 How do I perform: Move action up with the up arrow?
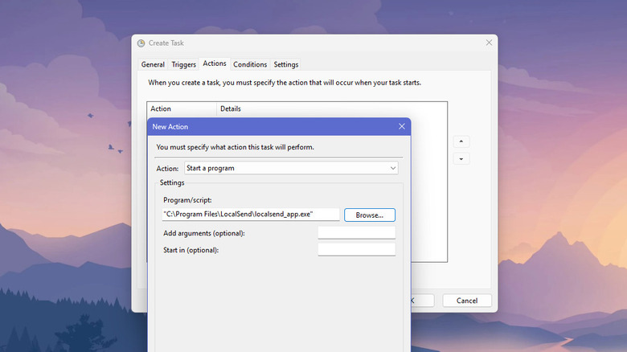coord(461,141)
